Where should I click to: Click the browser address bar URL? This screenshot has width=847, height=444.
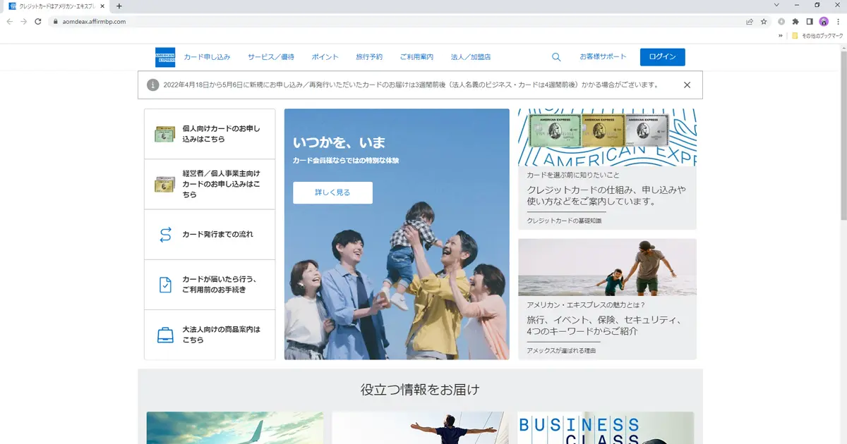[x=94, y=21]
